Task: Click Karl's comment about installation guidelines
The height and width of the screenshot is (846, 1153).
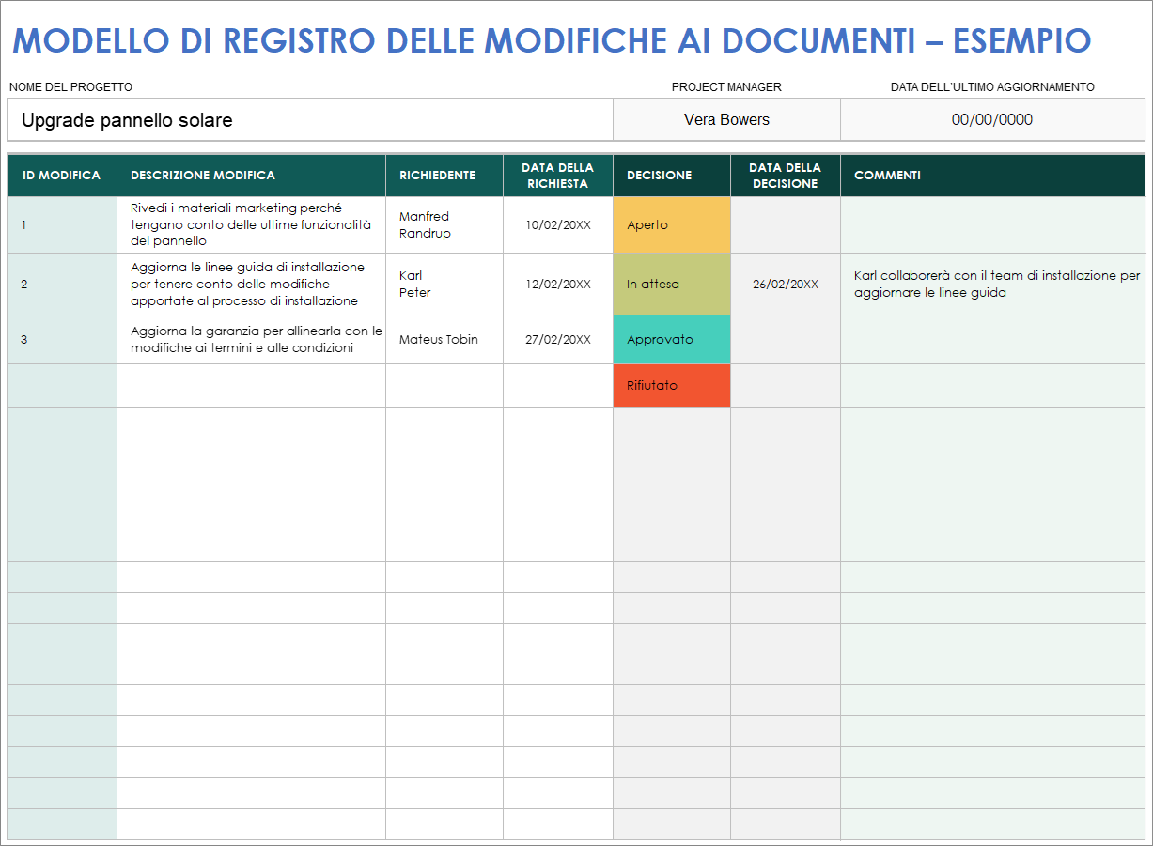Action: (x=991, y=283)
